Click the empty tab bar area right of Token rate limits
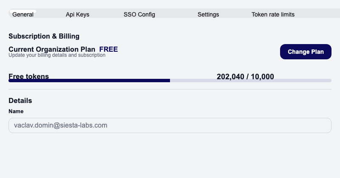340x178 pixels. click(x=317, y=14)
